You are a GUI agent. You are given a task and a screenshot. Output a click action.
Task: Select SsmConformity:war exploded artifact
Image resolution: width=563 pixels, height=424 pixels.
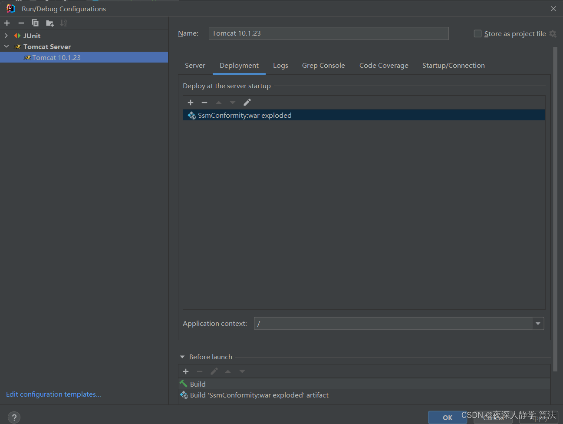pos(364,115)
